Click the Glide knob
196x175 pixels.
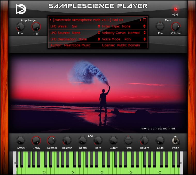point(160,141)
